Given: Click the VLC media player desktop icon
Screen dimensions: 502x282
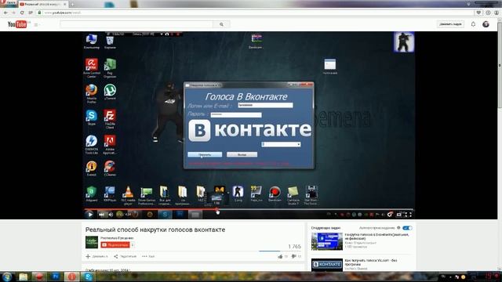Looking at the screenshot, I should [x=128, y=195].
